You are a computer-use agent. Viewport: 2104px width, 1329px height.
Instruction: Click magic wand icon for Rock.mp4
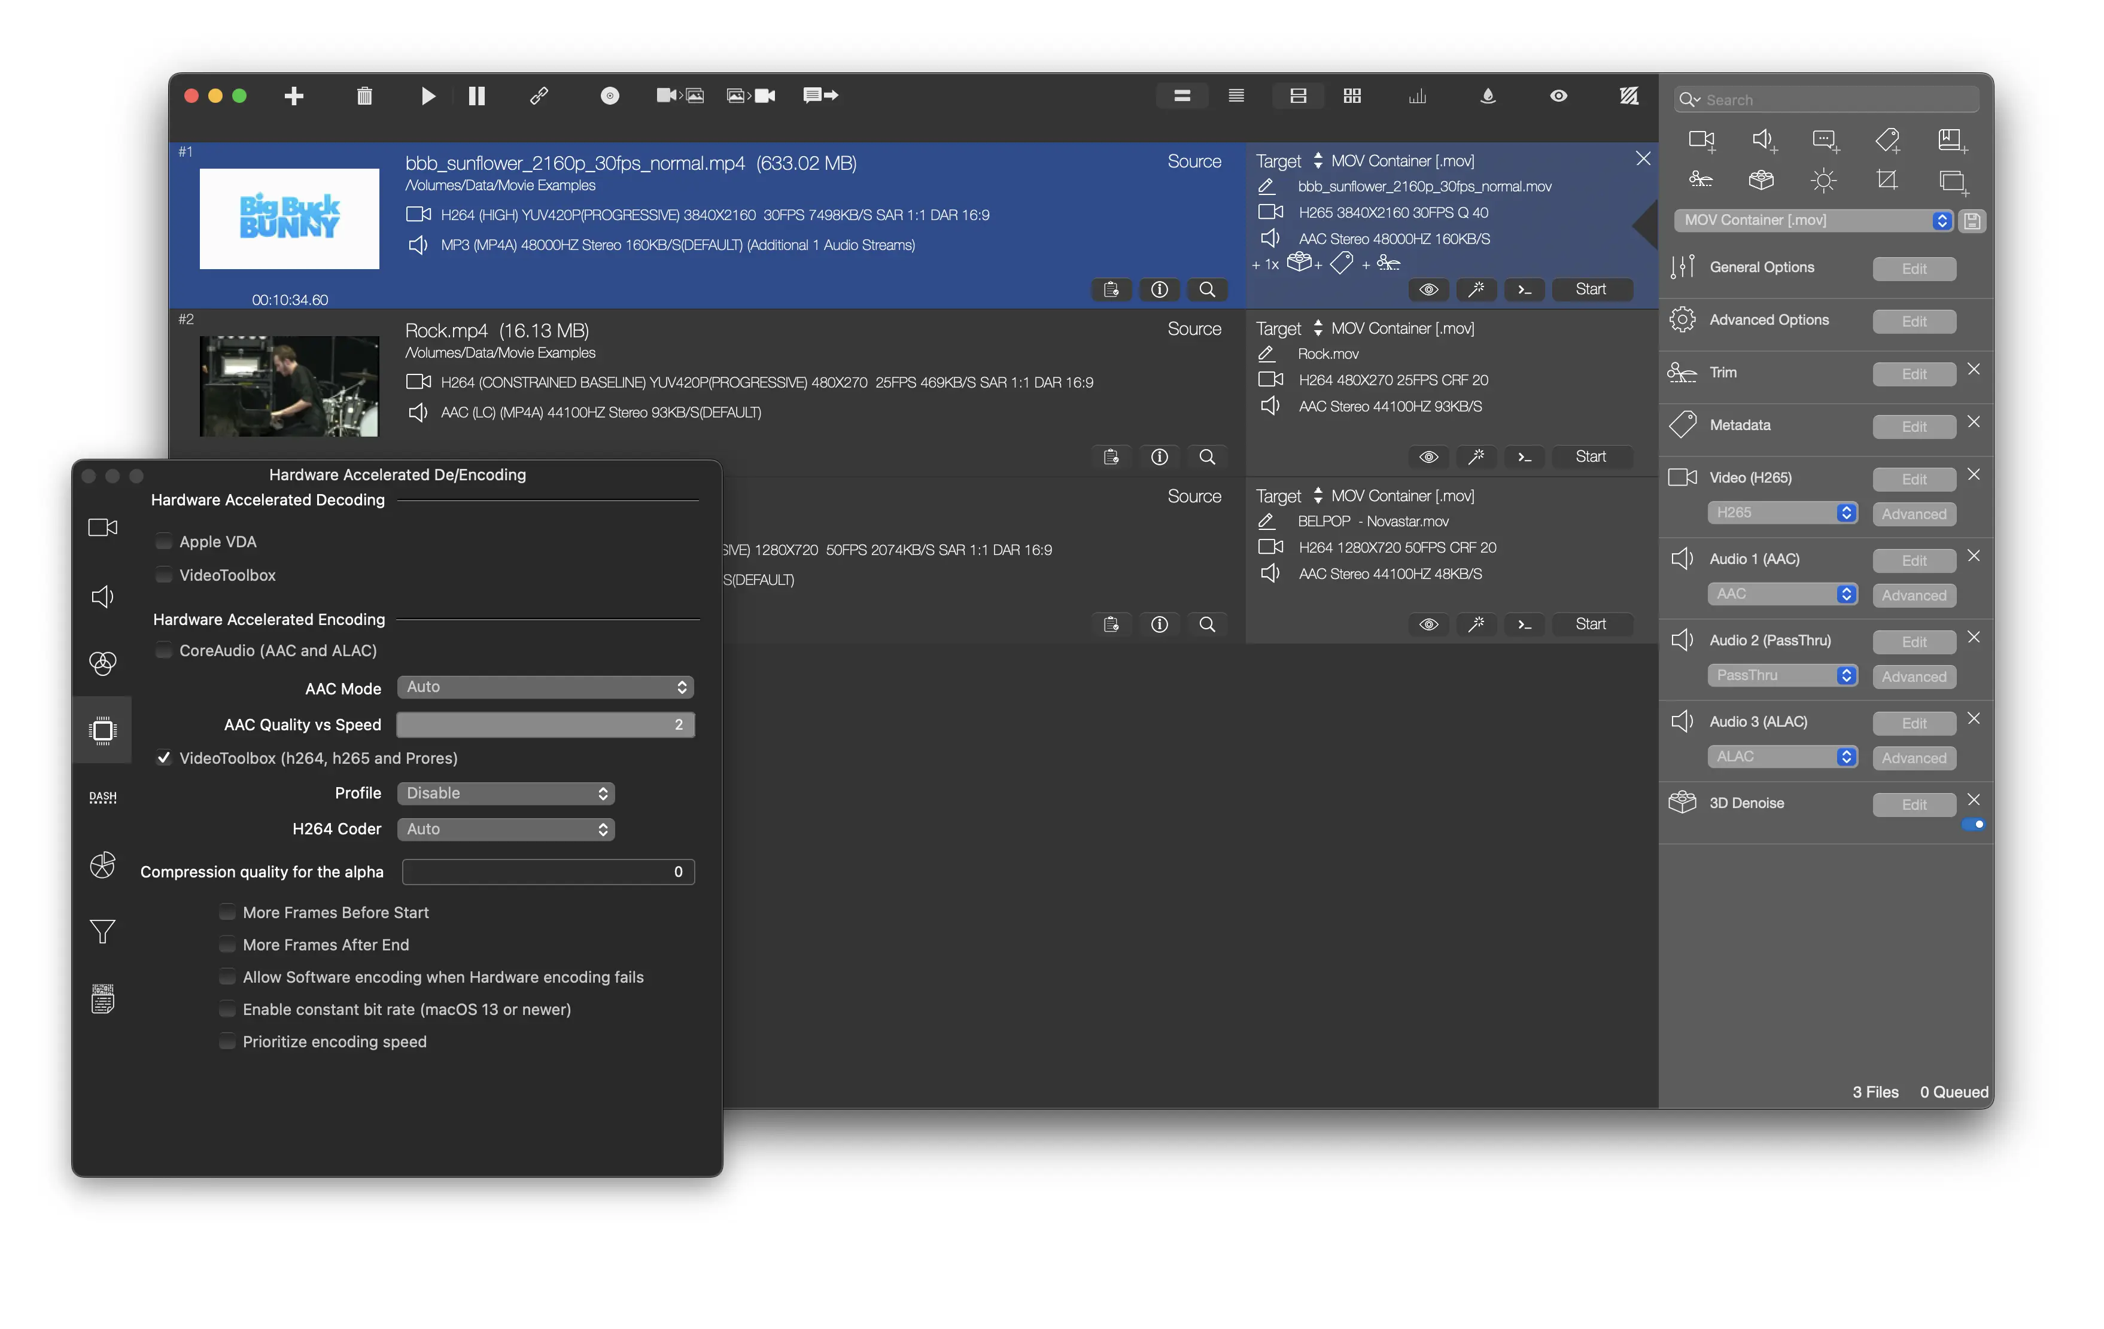pyautogui.click(x=1476, y=457)
